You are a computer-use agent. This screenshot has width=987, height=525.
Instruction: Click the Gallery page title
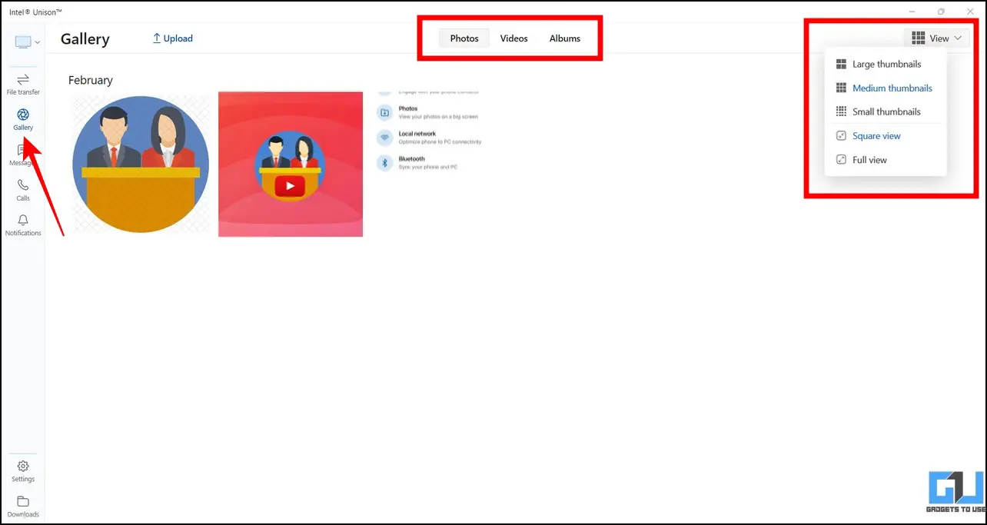[85, 39]
